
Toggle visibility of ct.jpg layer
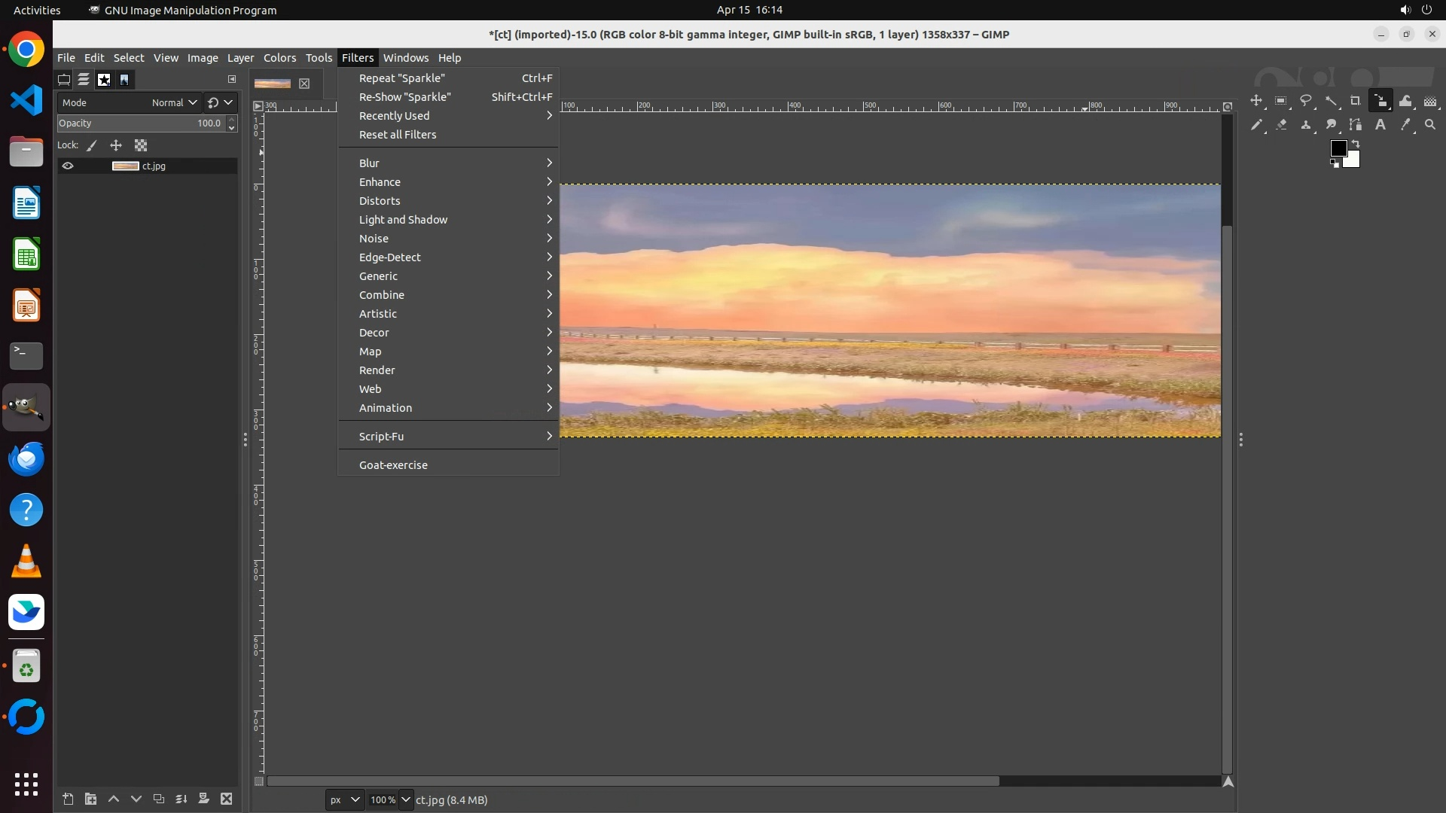tap(68, 166)
